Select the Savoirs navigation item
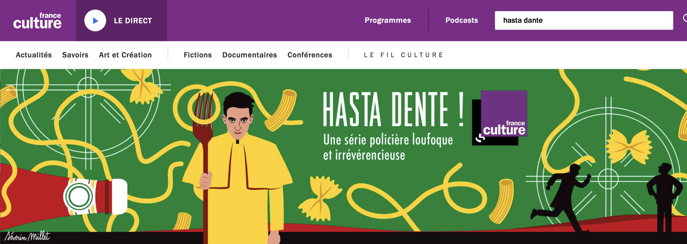This screenshot has width=687, height=244. [x=75, y=55]
